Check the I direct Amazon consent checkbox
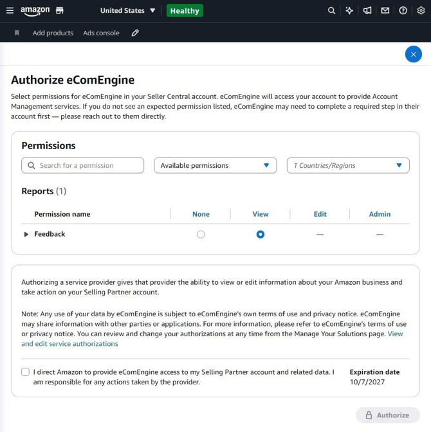 click(x=25, y=372)
